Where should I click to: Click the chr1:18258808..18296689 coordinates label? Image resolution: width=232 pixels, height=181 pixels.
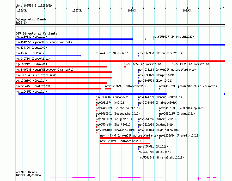click(34, 5)
